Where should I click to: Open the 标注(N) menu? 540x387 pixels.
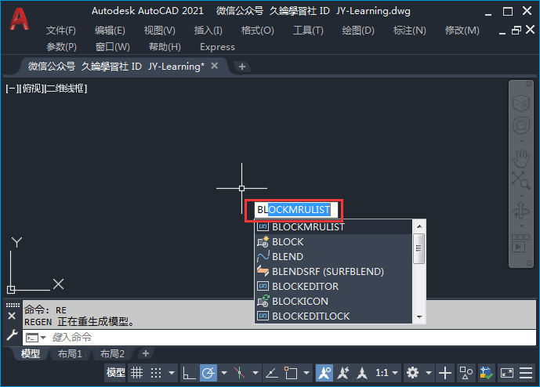click(410, 31)
